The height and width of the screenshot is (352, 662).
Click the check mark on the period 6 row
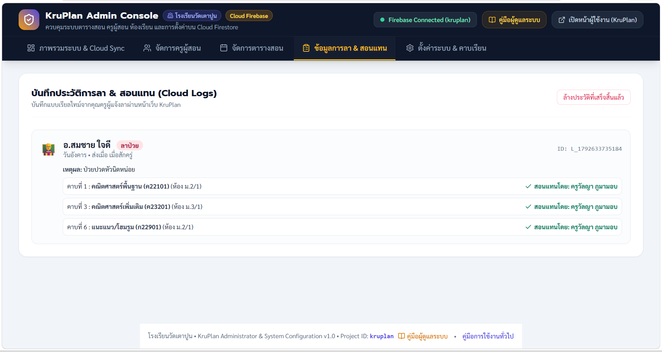point(528,227)
